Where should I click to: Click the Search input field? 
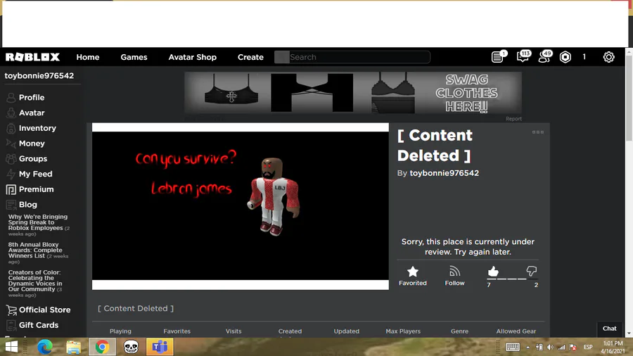[x=352, y=57]
